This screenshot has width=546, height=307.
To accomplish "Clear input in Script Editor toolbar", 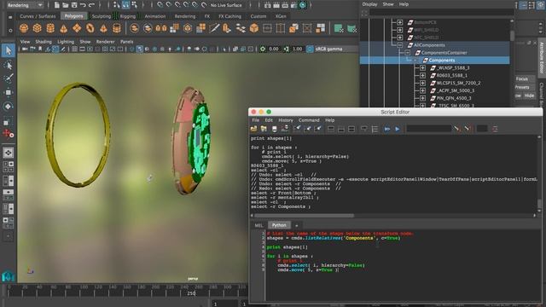I will (307, 129).
